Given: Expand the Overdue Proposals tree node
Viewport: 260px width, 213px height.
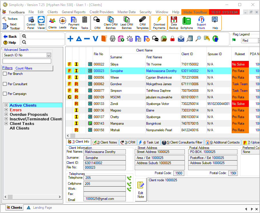Looking at the screenshot, I should [x=6, y=114].
